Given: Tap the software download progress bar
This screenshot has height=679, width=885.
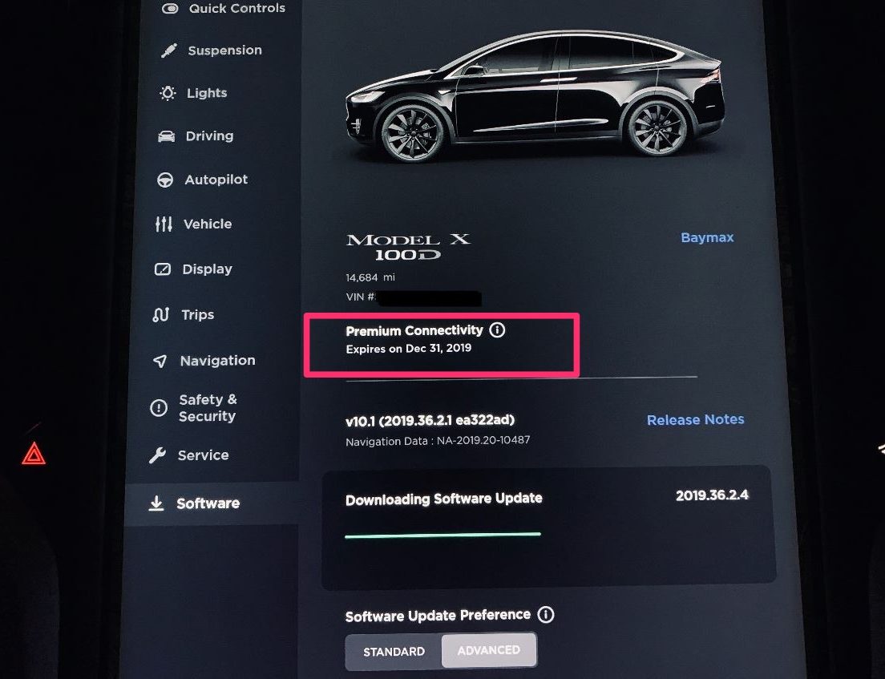Looking at the screenshot, I should (x=443, y=535).
